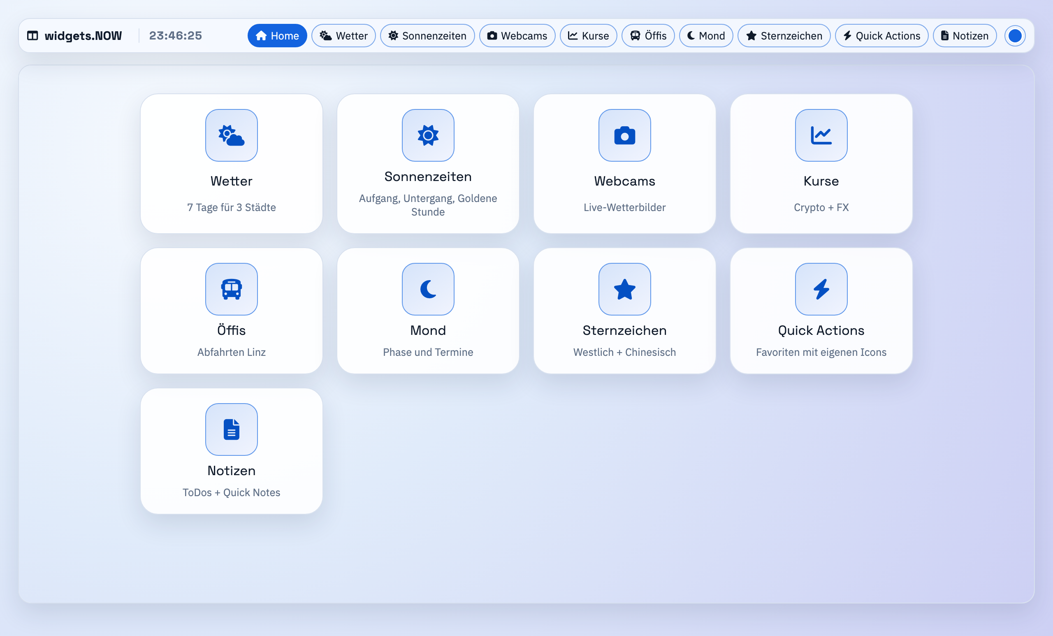This screenshot has height=636, width=1053.
Task: Open the Kurse tab in navbar
Action: [x=588, y=35]
